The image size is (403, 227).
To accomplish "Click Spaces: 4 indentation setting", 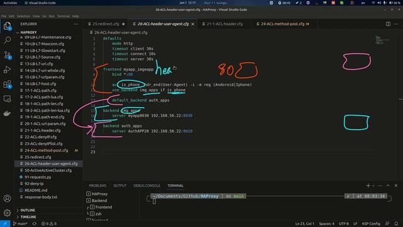I will [x=327, y=224].
